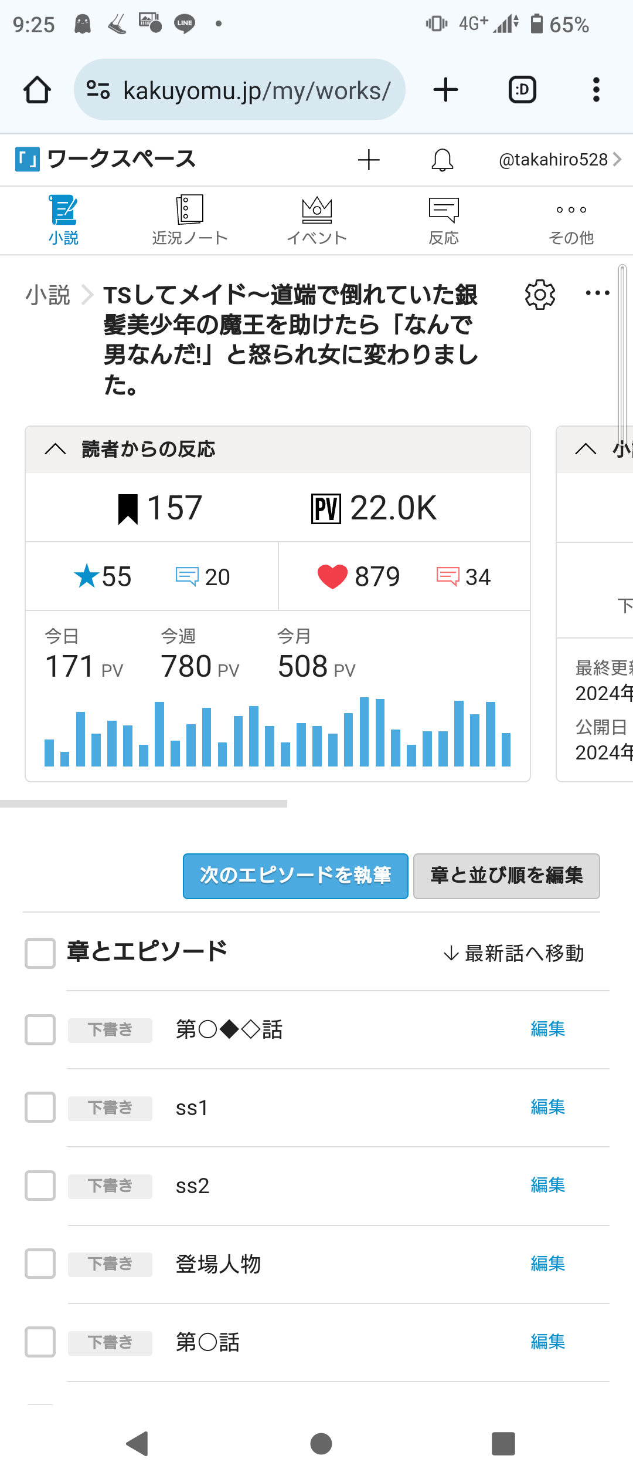Click the horizontal scrollbar below the stats panel
This screenshot has width=633, height=1479.
coord(144,803)
